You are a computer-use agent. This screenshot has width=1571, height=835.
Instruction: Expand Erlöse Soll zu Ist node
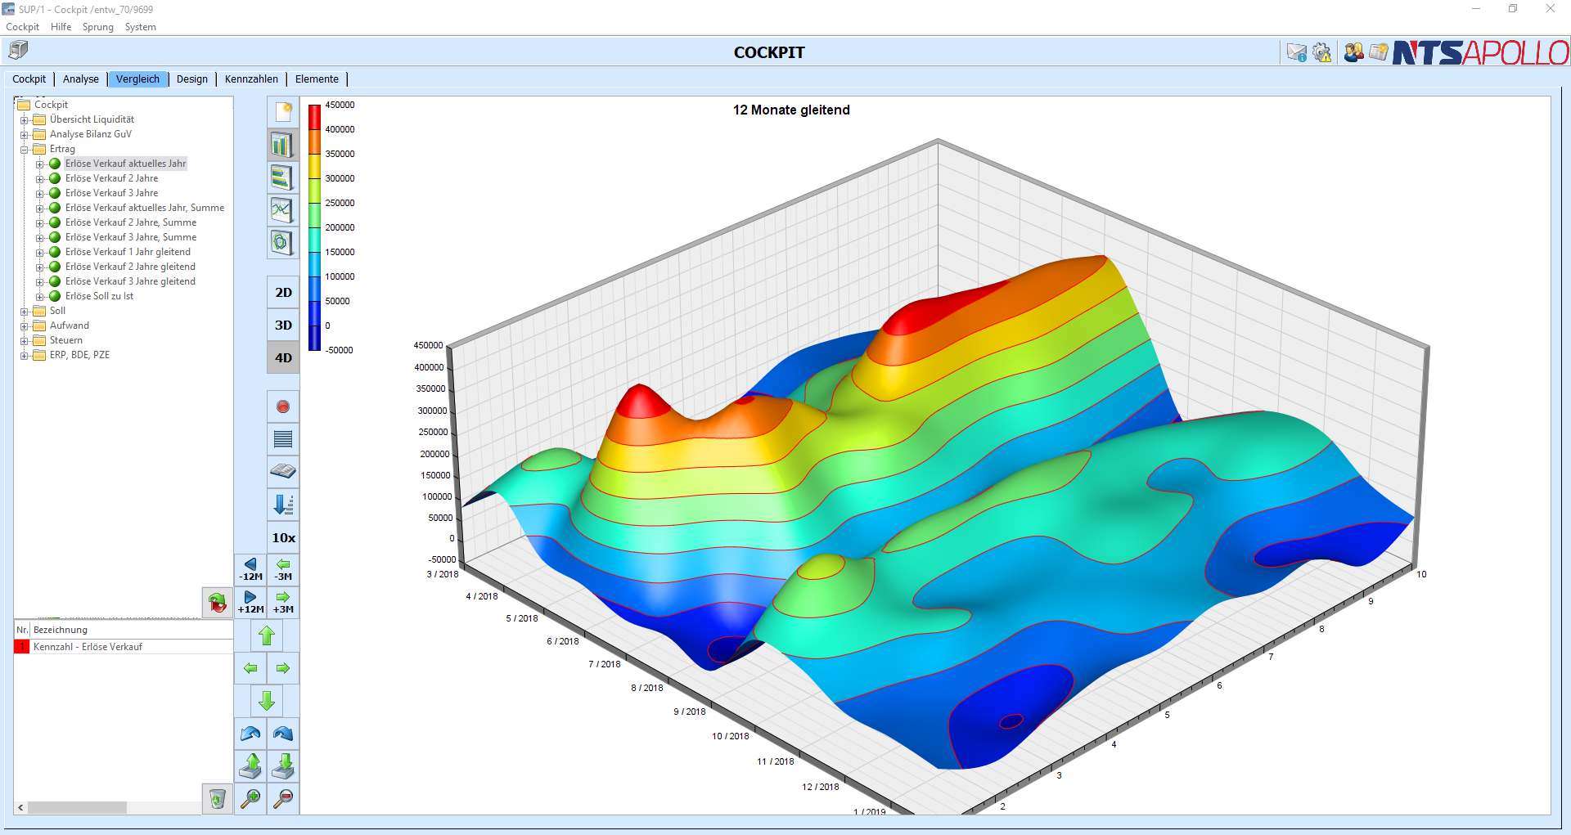(40, 297)
